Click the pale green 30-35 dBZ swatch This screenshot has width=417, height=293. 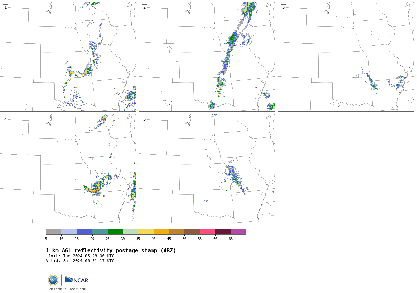pos(131,232)
